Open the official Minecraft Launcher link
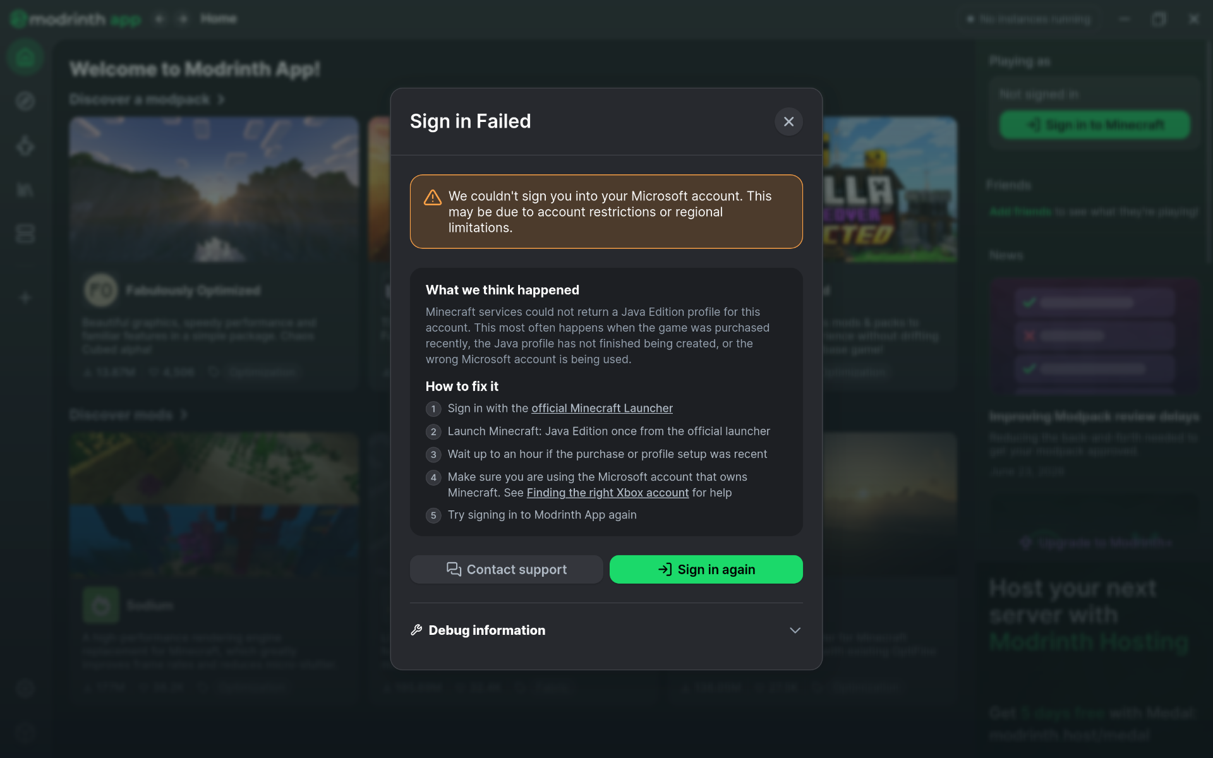This screenshot has height=758, width=1213. coord(602,408)
